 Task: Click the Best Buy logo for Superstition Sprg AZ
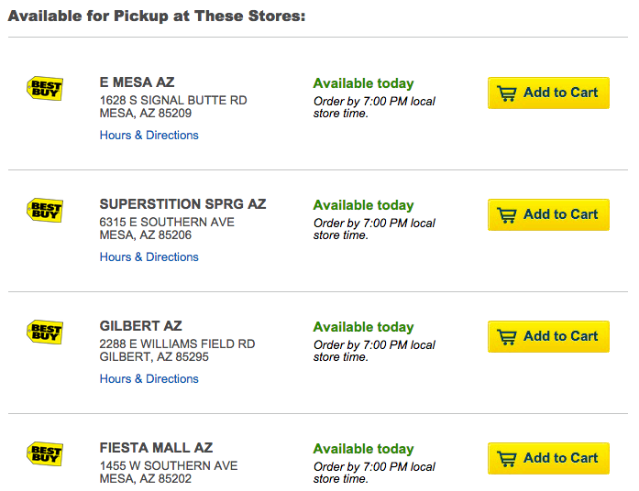[x=45, y=210]
